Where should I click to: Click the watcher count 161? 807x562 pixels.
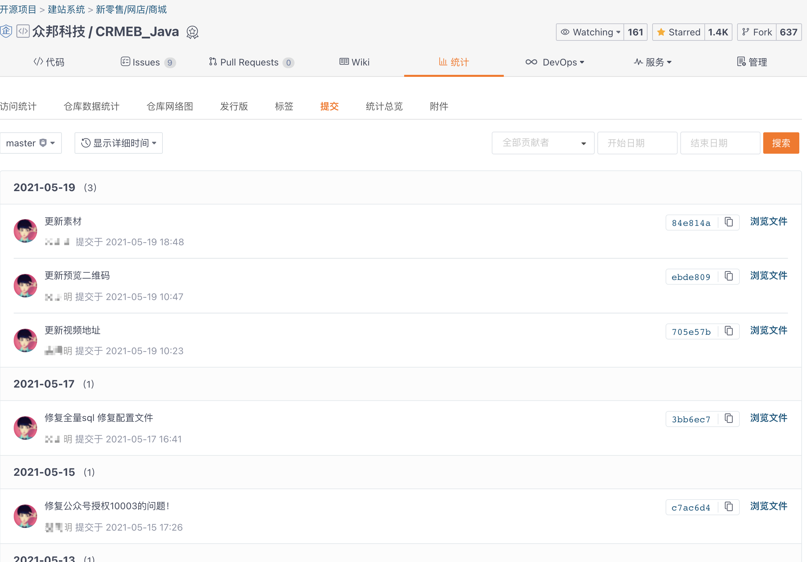tap(635, 32)
